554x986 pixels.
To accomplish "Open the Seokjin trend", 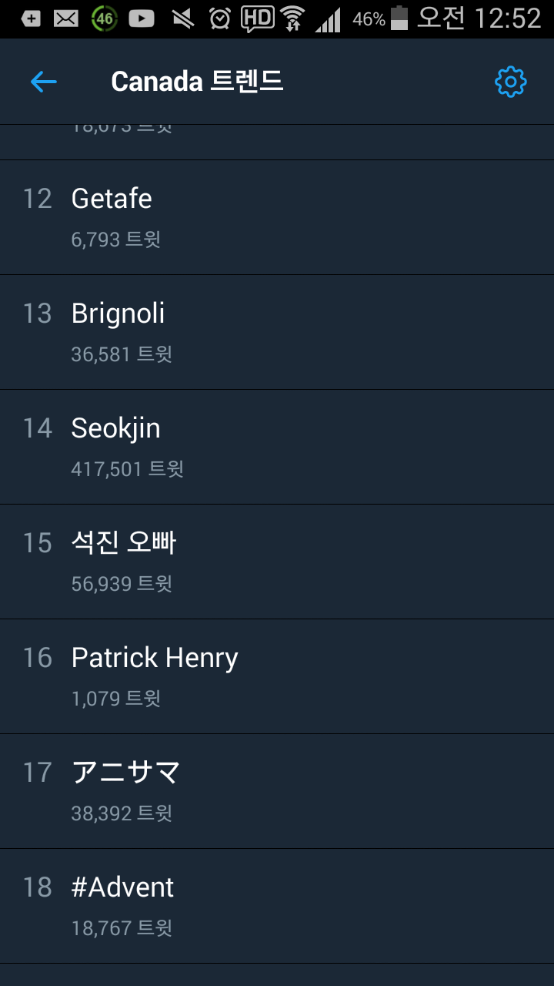I will (116, 428).
